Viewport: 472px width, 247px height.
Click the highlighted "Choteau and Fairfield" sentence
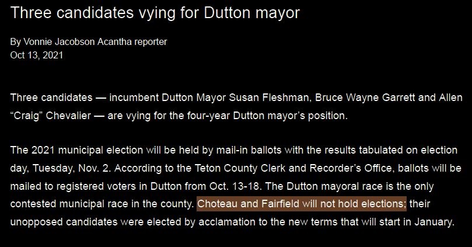point(301,205)
